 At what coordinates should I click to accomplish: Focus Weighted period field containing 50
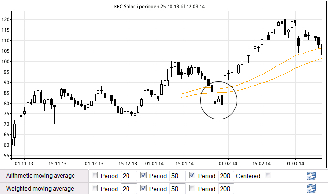pos(178,188)
